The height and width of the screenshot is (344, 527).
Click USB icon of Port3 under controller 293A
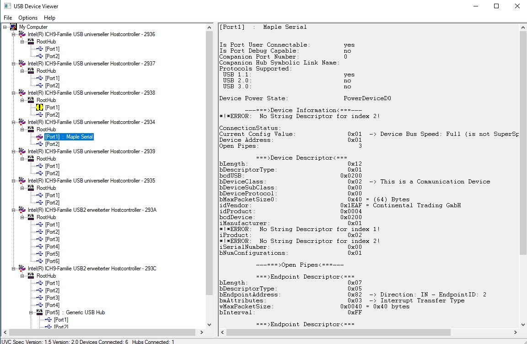tap(40, 239)
